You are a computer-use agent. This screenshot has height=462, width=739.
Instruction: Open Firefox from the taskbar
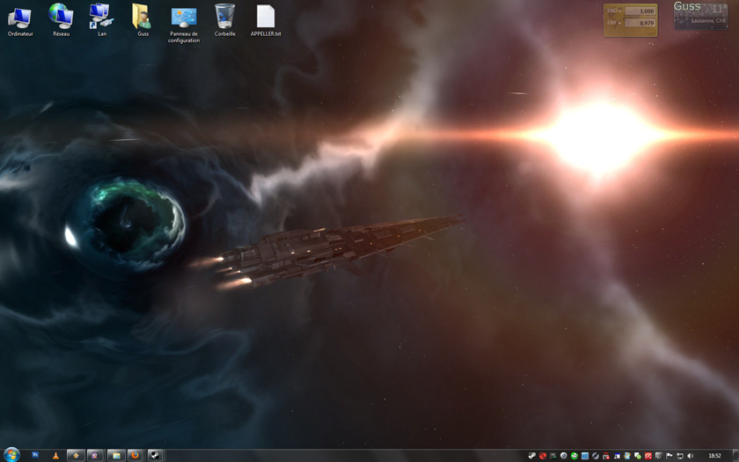pyautogui.click(x=135, y=456)
